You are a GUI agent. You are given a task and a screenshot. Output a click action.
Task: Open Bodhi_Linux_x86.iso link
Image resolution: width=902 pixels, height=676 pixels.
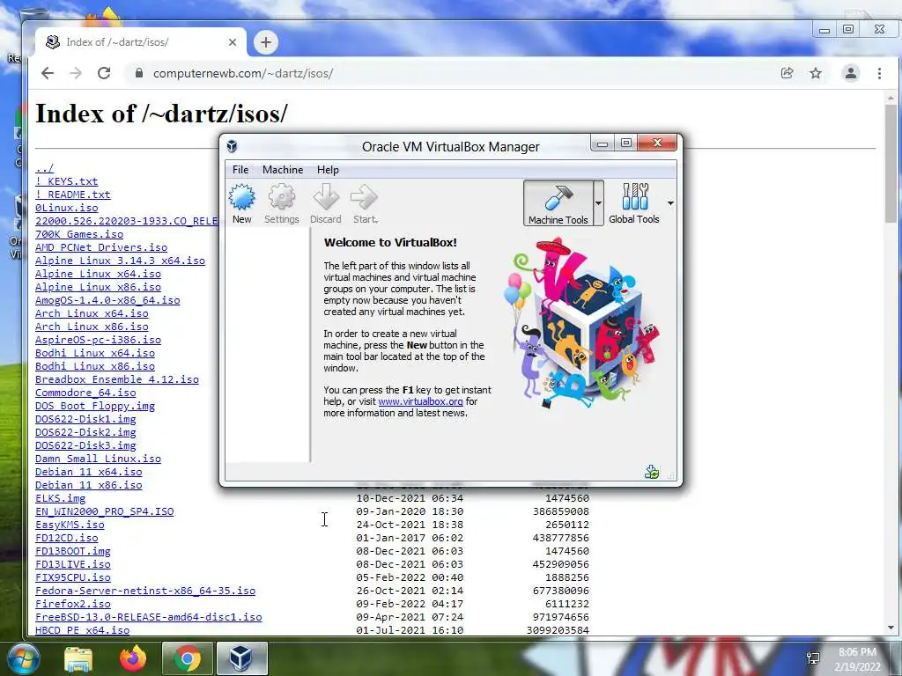[x=95, y=366]
